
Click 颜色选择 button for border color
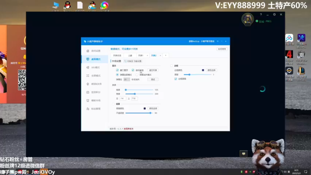[211, 70]
